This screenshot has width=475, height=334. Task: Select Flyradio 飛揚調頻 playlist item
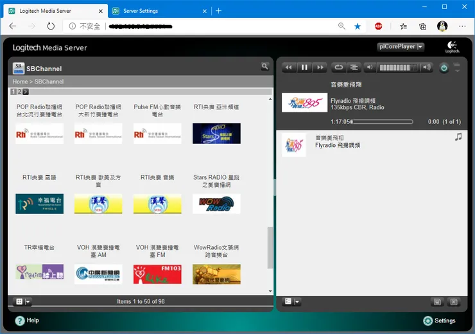pyautogui.click(x=372, y=145)
